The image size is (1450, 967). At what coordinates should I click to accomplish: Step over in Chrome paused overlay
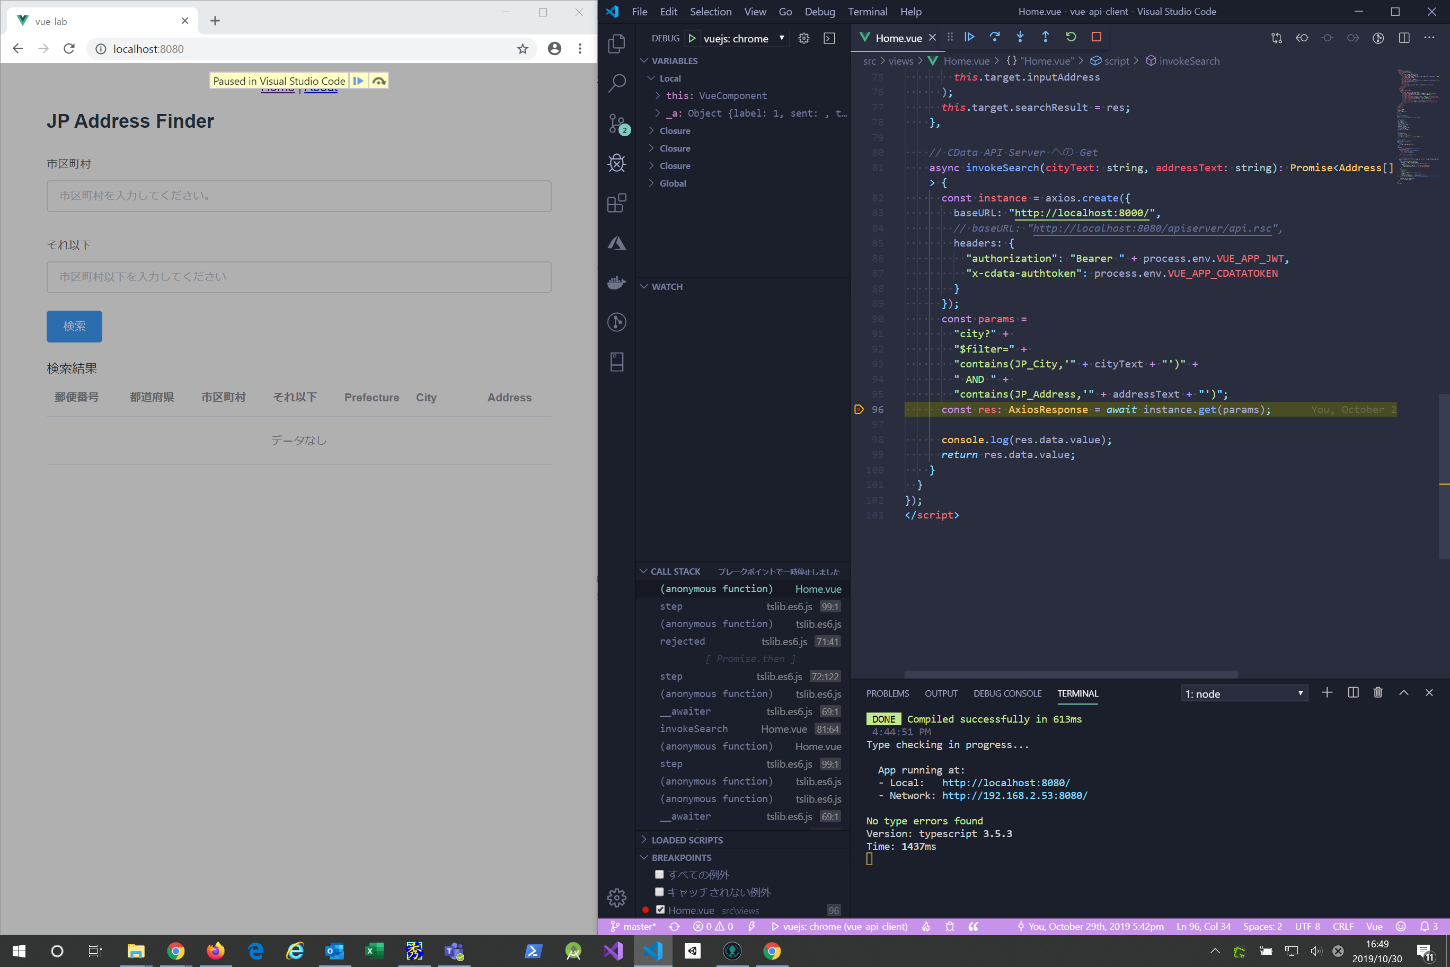378,81
